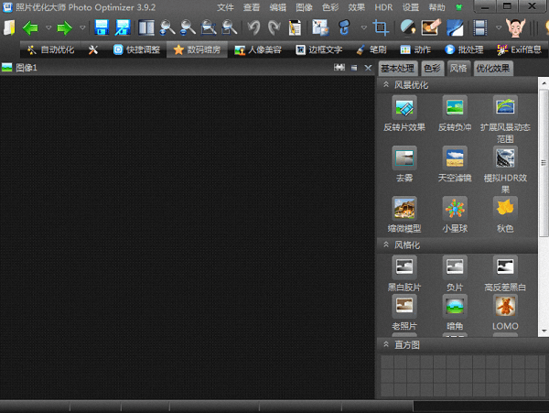
Task: Open the 文件 menu
Action: pos(225,7)
